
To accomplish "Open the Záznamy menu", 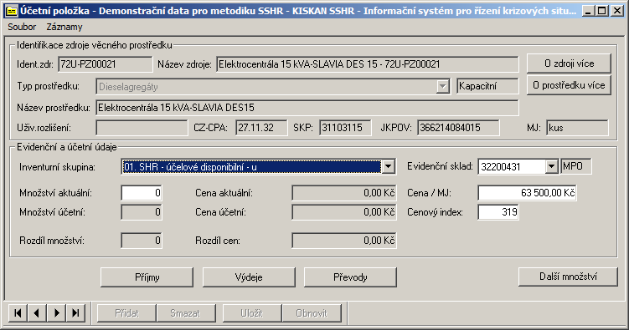I will (64, 27).
